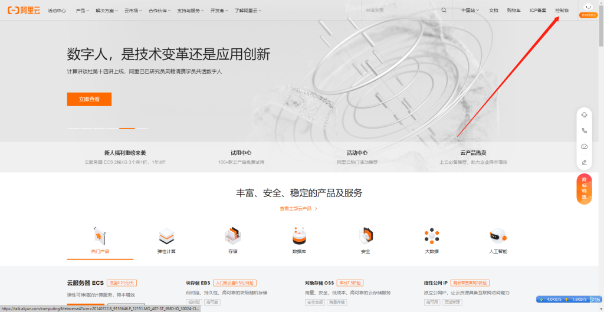This screenshot has width=604, height=312.
Task: Open the headset customer service icon
Action: (x=585, y=115)
